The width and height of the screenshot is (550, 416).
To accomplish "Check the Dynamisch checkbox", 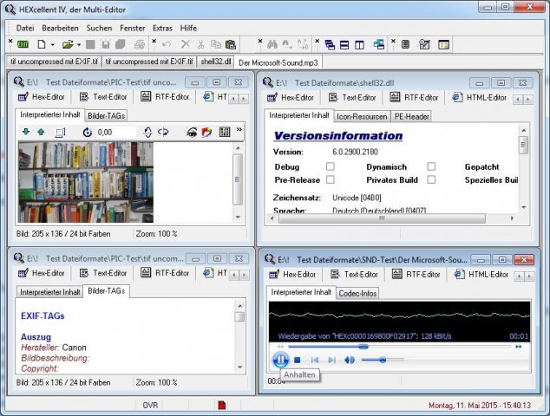I will [x=431, y=166].
